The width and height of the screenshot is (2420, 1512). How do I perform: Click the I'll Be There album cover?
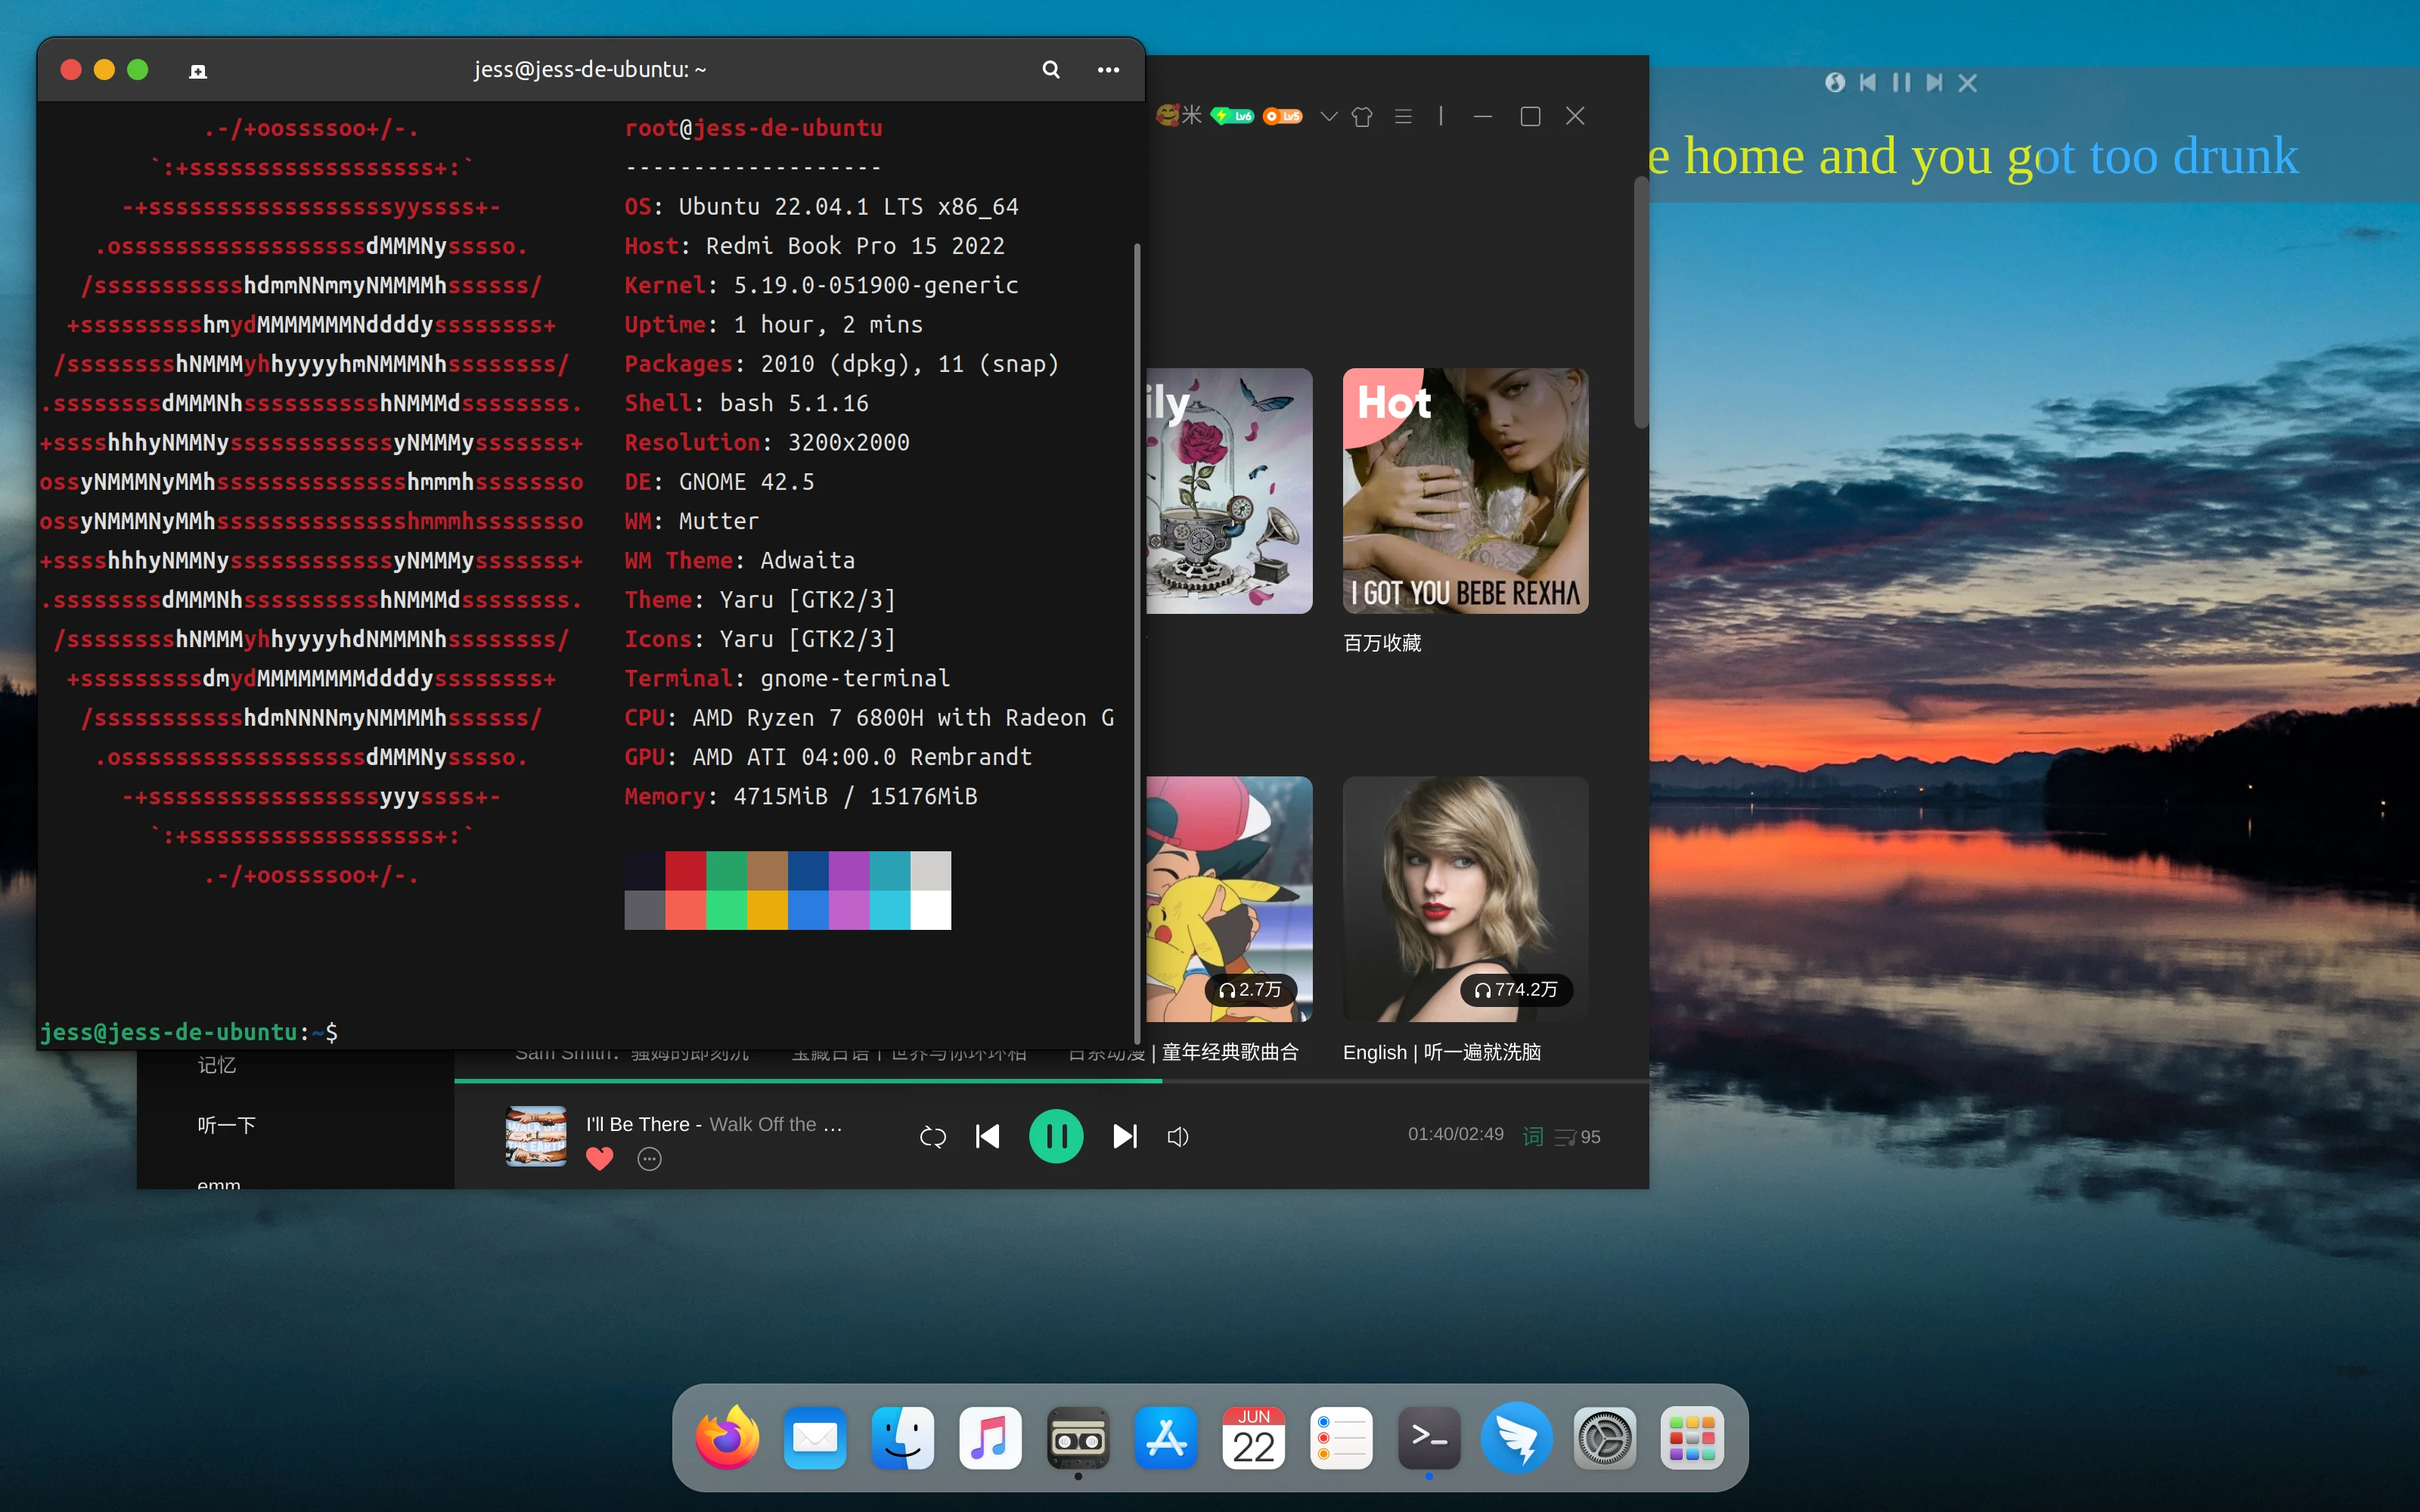pyautogui.click(x=536, y=1136)
